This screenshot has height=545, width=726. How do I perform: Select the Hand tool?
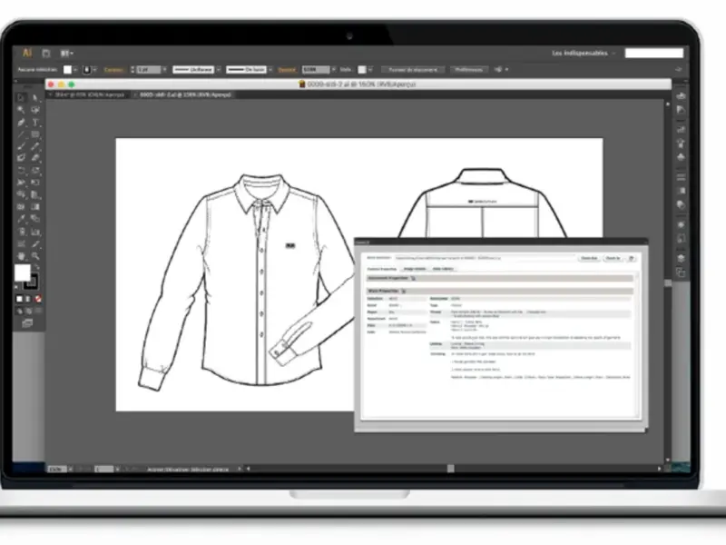point(21,256)
